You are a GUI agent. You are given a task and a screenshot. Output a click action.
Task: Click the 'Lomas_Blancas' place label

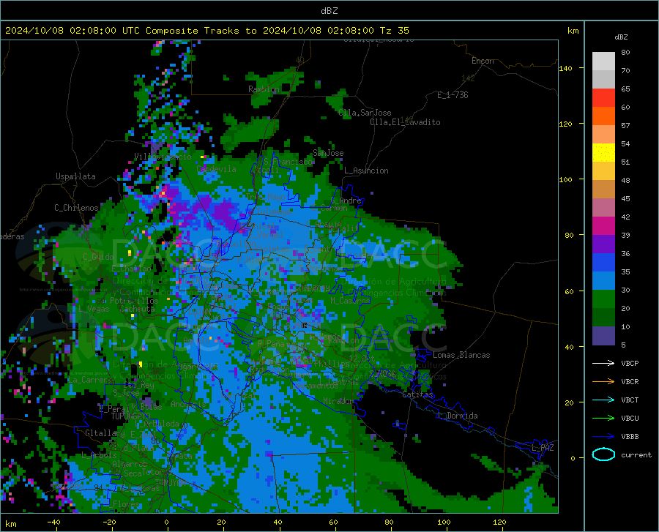461,355
